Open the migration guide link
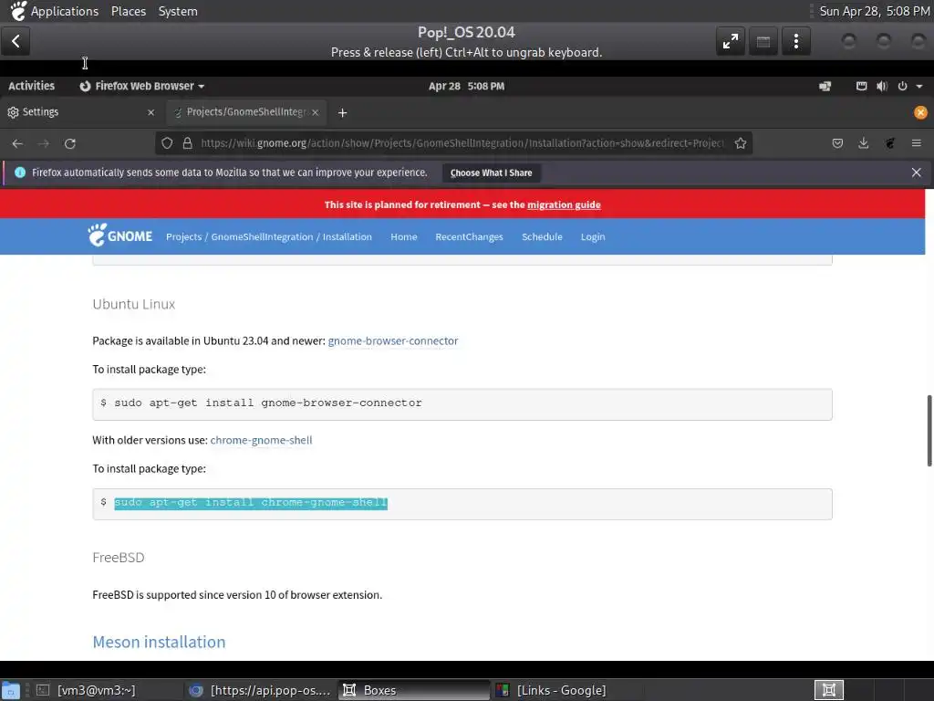This screenshot has width=934, height=701. tap(564, 204)
